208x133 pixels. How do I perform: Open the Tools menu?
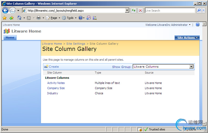(x=69, y=18)
